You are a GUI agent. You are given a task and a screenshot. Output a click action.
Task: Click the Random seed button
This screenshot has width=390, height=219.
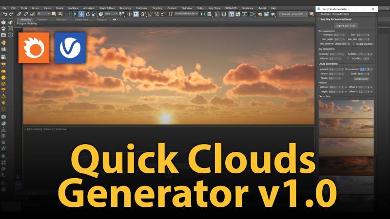pos(361,78)
